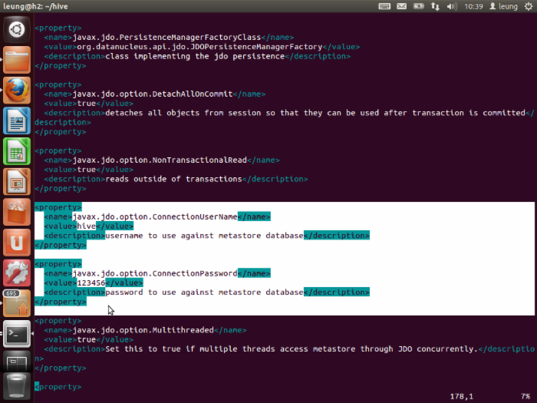
Task: Open LibreOffice Writer from launcher
Action: coord(16,121)
